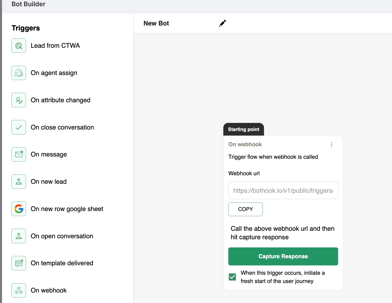392x303 pixels.
Task: Select the Starting point tab label
Action: click(x=243, y=129)
